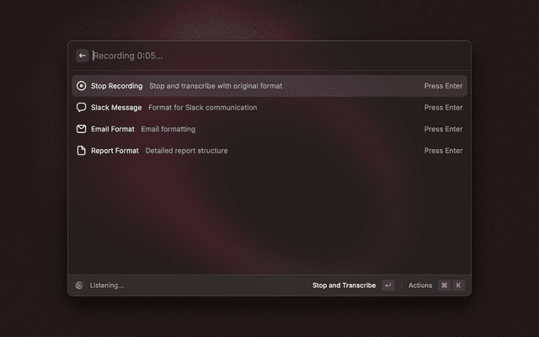Click the K key icon
The height and width of the screenshot is (337, 539).
click(x=459, y=286)
